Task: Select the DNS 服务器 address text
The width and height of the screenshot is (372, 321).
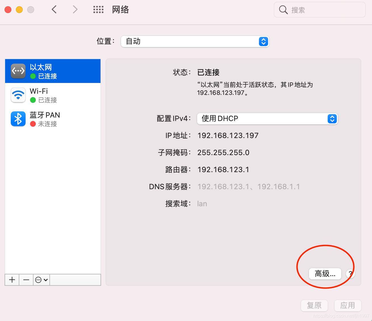Action: coord(248,187)
